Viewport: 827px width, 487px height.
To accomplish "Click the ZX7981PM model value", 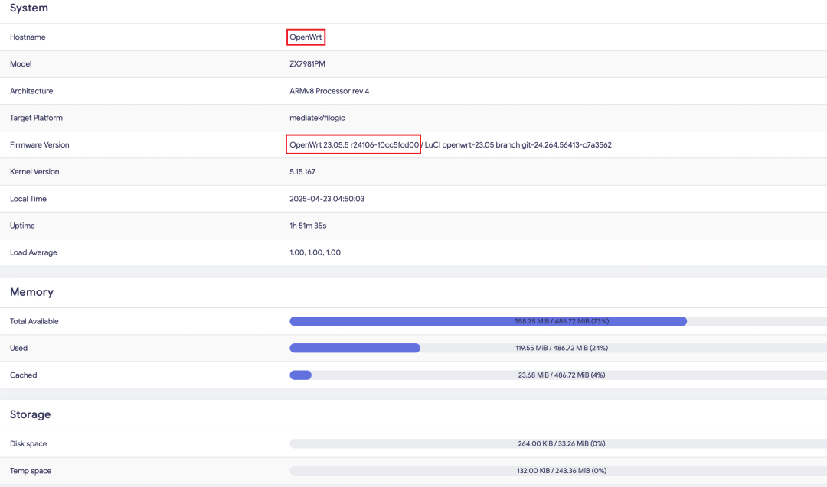I will (x=307, y=64).
